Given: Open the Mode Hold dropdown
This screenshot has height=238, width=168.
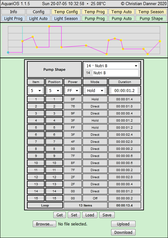Looking at the screenshot, I should (x=95, y=91).
